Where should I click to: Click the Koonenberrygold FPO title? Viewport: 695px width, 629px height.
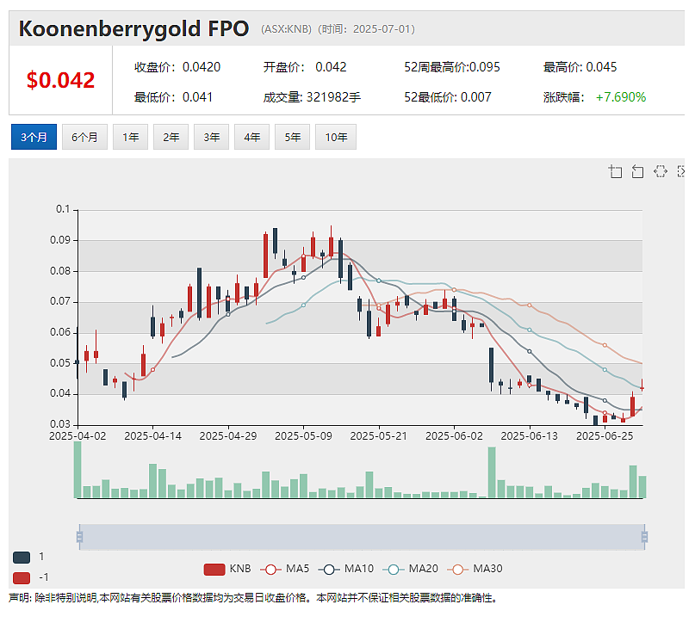pyautogui.click(x=133, y=28)
